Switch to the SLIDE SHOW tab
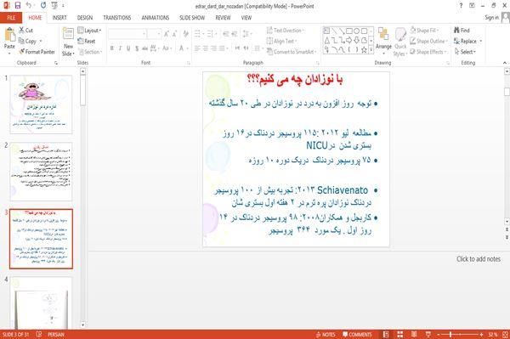The image size is (510, 339). [192, 18]
